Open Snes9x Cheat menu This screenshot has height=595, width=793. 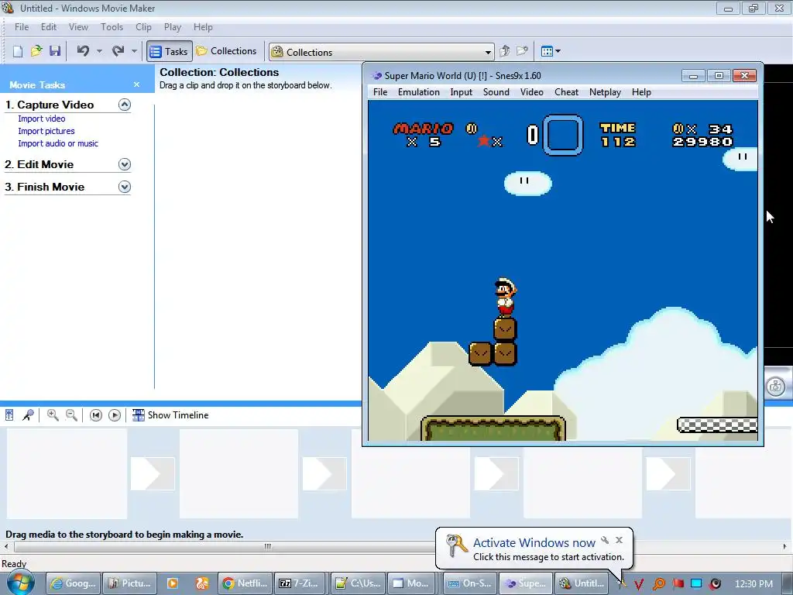[566, 92]
